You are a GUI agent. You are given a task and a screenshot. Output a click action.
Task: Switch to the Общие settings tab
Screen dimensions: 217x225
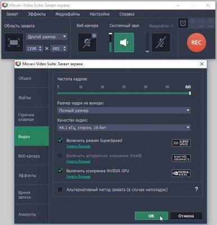click(31, 78)
